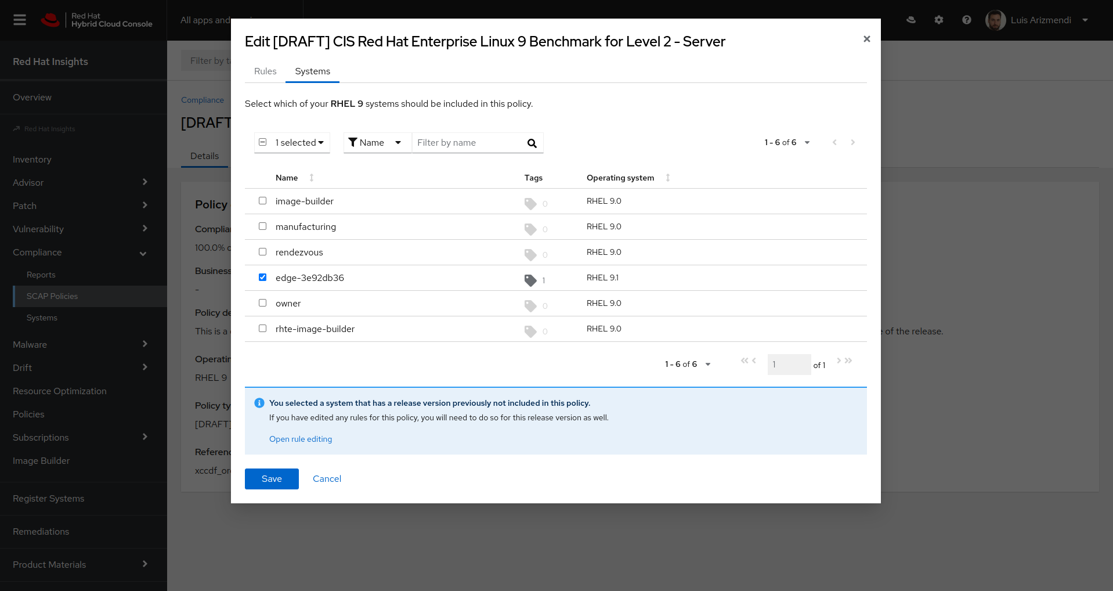1113x591 pixels.
Task: Open Overview in the sidebar
Action: pyautogui.click(x=32, y=97)
